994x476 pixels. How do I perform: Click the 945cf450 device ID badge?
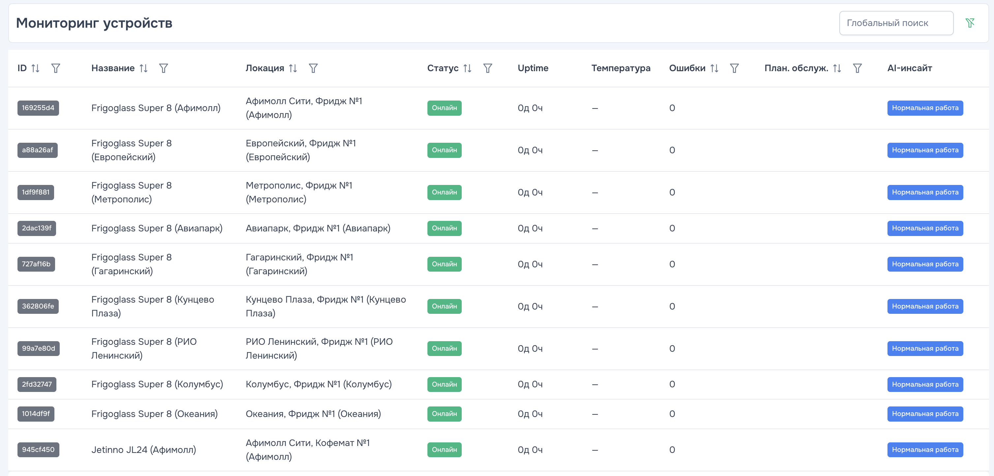(38, 450)
